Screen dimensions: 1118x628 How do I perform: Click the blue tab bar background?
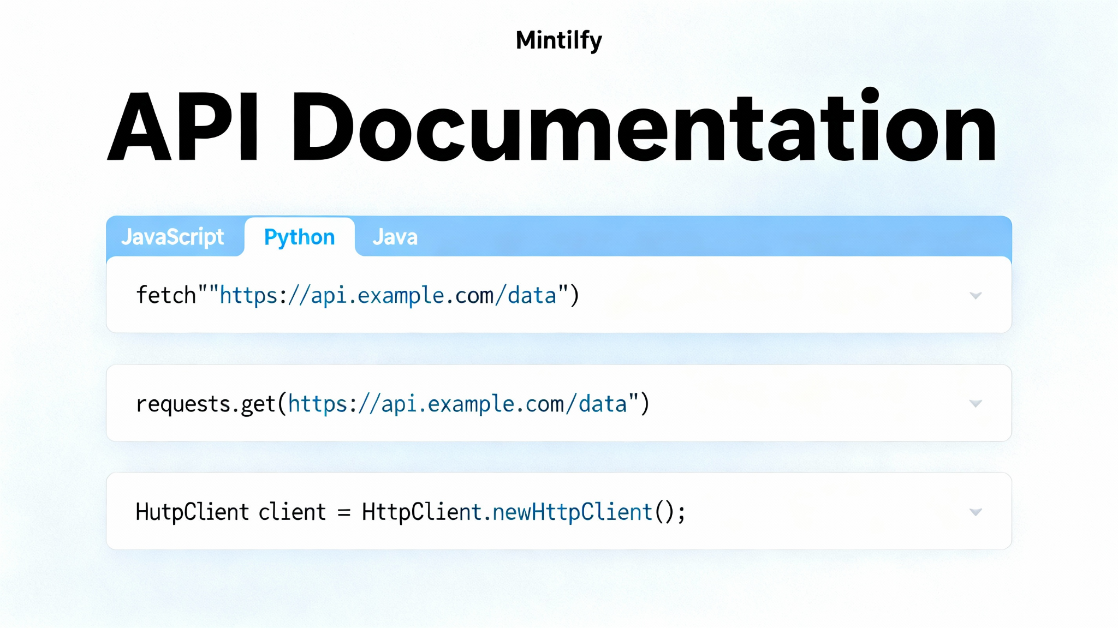pyautogui.click(x=710, y=237)
